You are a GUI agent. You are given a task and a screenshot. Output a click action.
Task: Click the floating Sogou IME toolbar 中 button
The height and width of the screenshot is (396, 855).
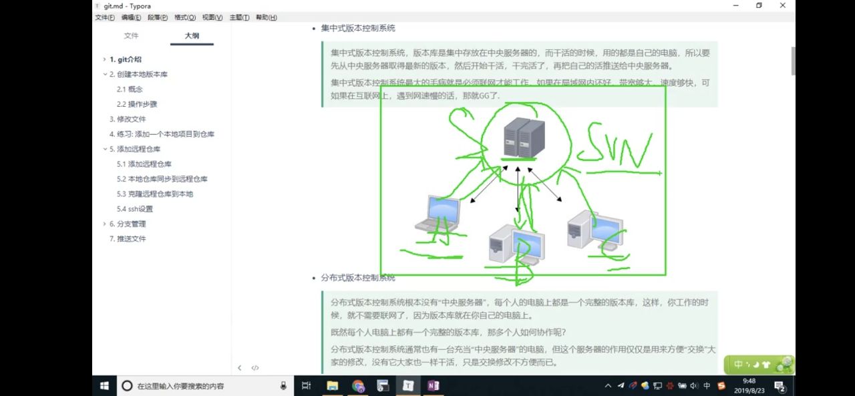[738, 365]
